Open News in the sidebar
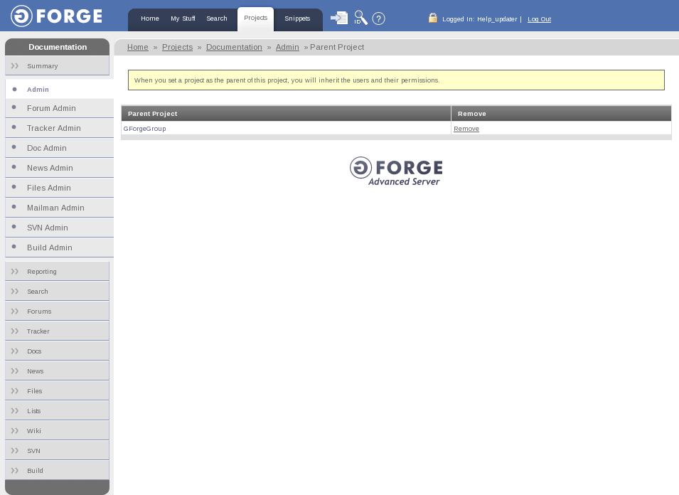Screen dimensions: 679x495 point(57,371)
